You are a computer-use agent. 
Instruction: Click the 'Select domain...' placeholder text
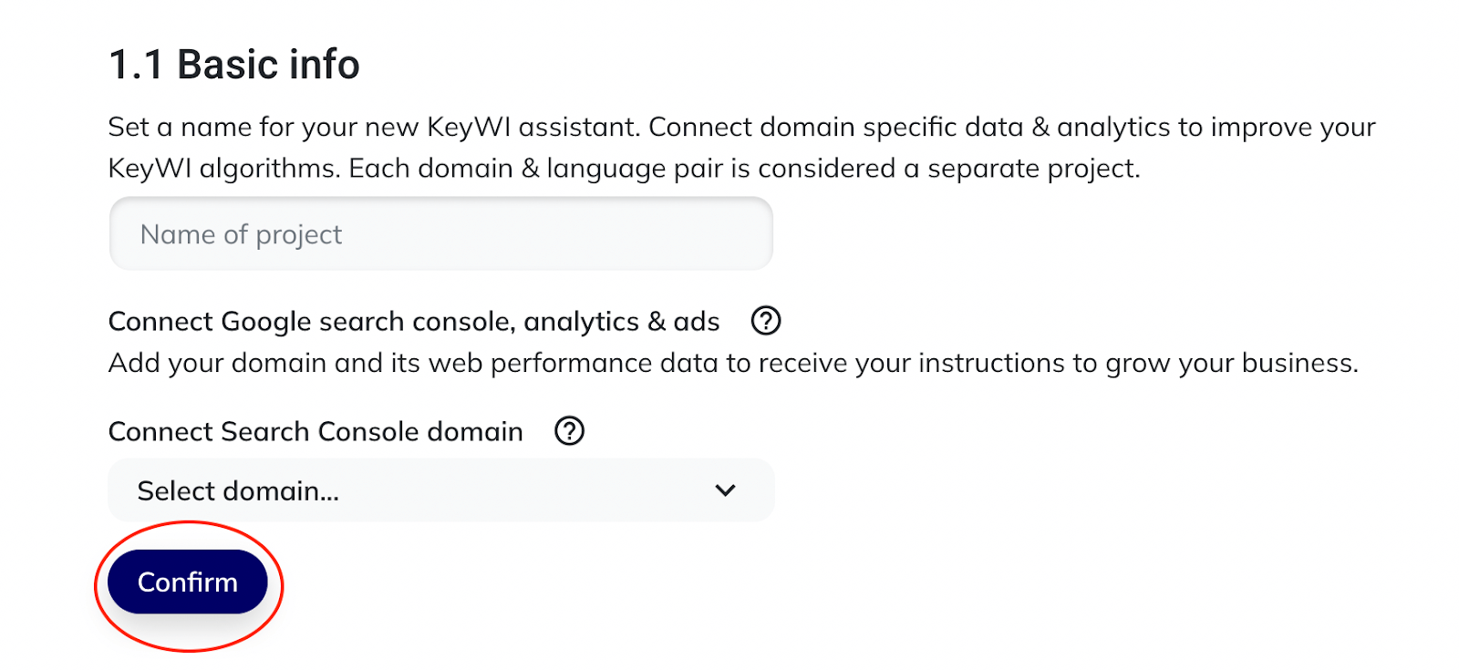(x=238, y=491)
